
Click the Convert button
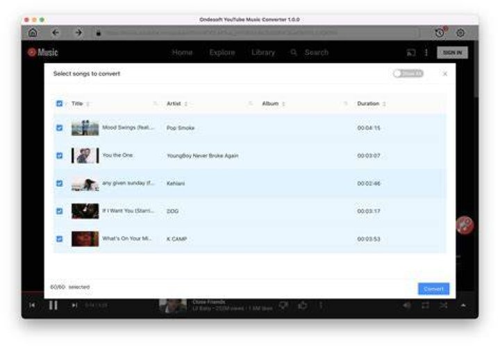coord(433,289)
